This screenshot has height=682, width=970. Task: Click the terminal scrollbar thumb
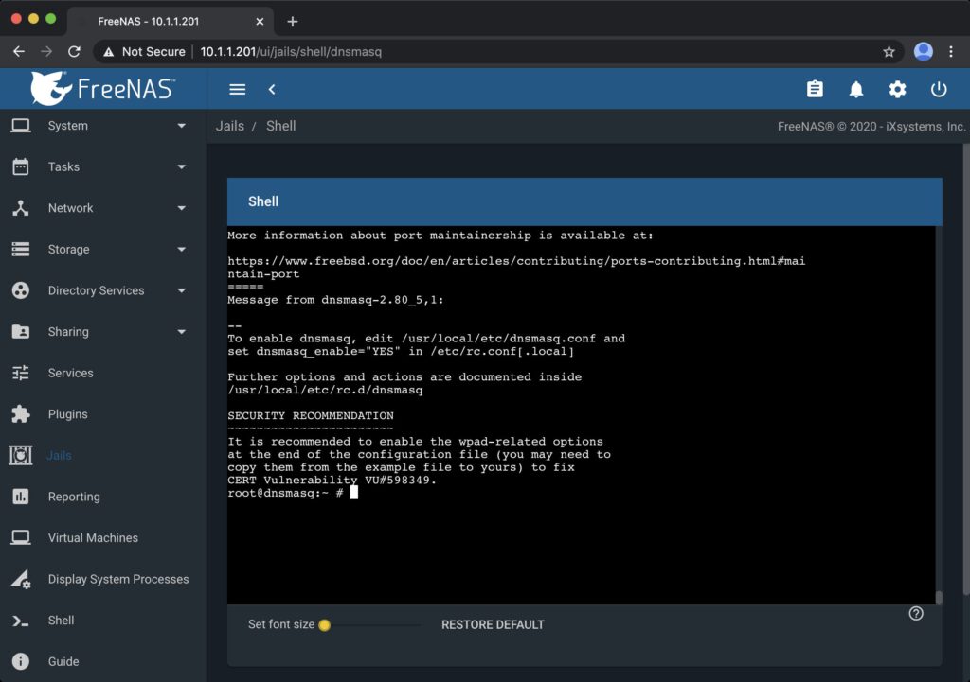tap(939, 598)
